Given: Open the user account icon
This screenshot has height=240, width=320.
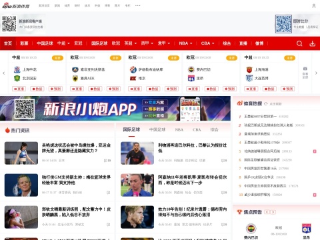Looking at the screenshot, I should 313,5.
